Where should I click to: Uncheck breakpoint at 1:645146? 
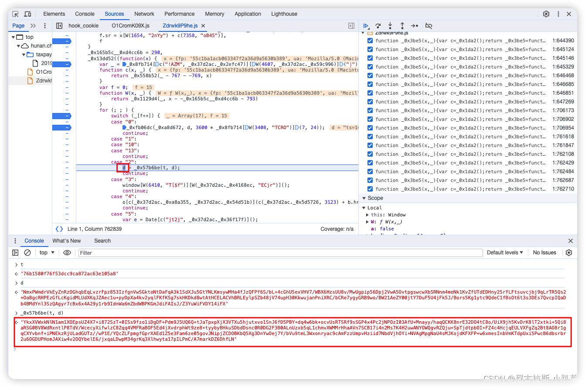click(x=370, y=58)
